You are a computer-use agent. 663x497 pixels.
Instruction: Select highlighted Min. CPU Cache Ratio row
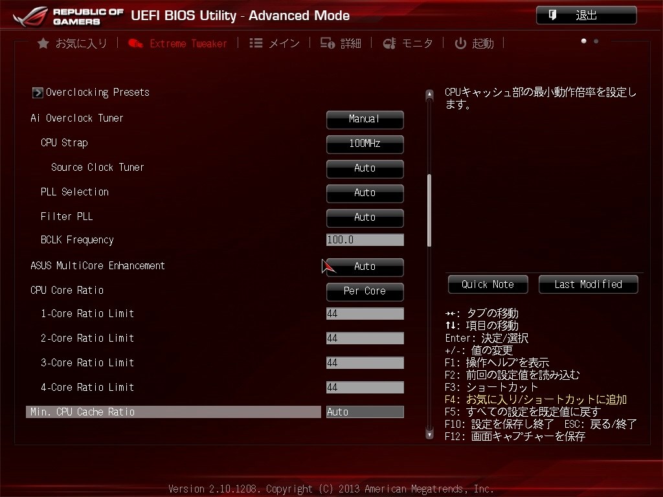174,412
